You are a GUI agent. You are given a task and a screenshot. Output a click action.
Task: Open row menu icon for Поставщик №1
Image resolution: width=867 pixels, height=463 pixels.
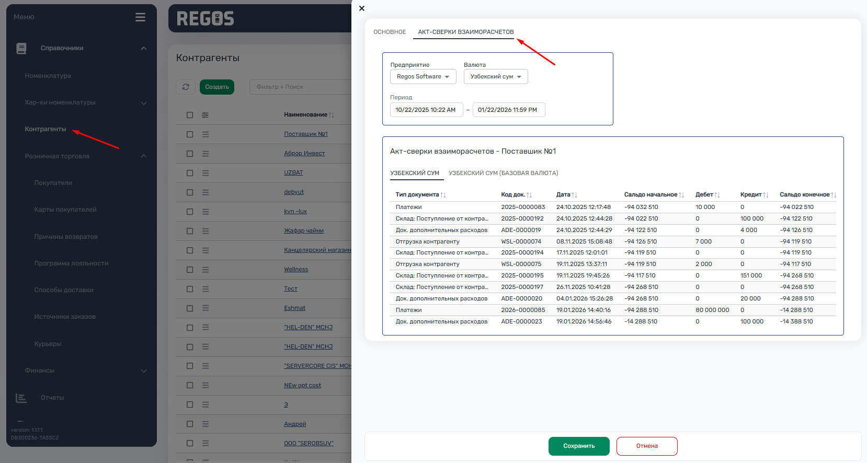click(x=206, y=134)
